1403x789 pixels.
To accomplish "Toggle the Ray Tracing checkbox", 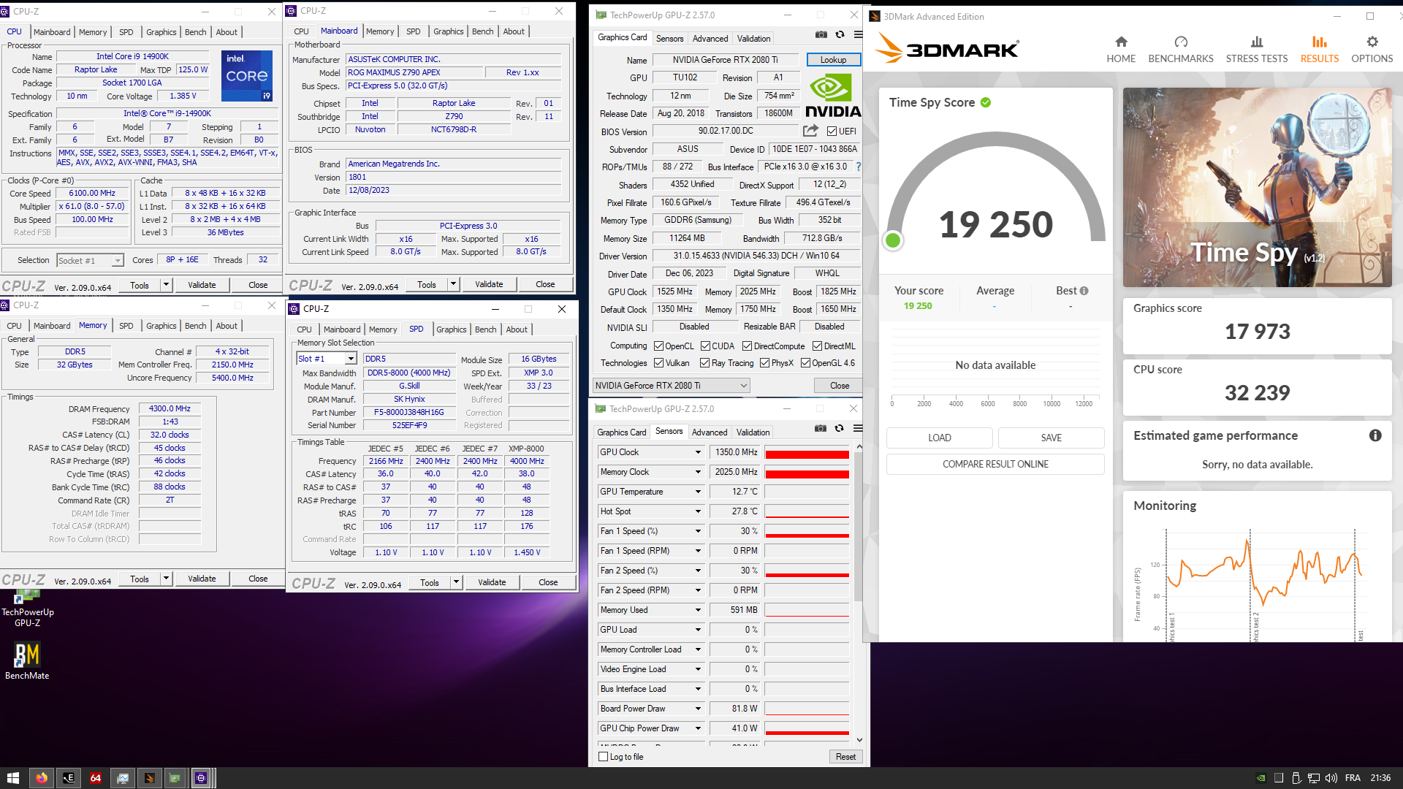I will point(705,363).
